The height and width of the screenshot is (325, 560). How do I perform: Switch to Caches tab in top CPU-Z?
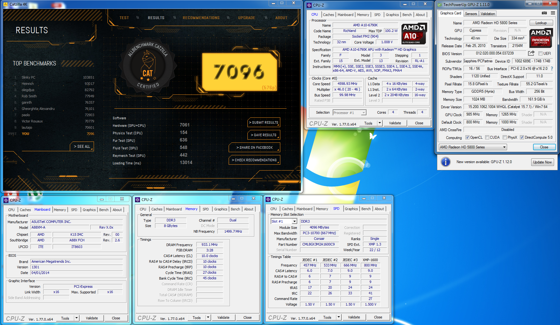click(328, 15)
